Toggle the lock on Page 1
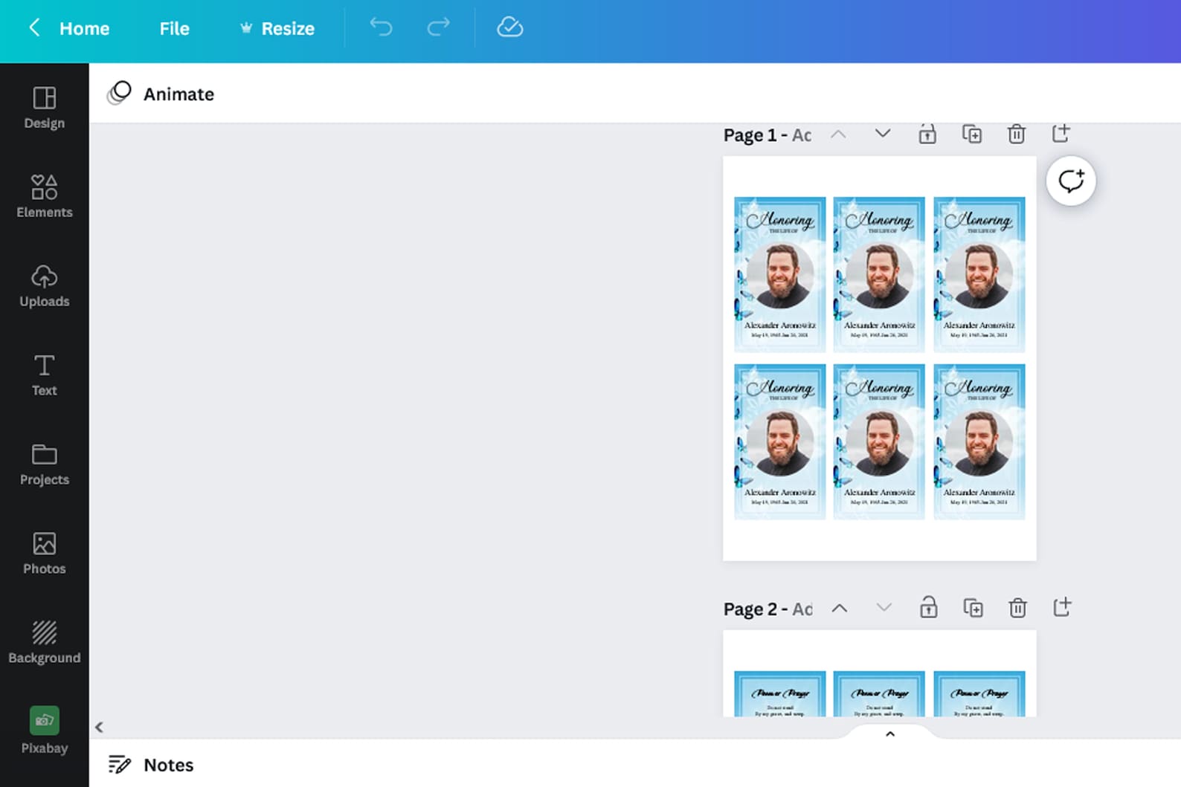The image size is (1181, 787). point(927,134)
